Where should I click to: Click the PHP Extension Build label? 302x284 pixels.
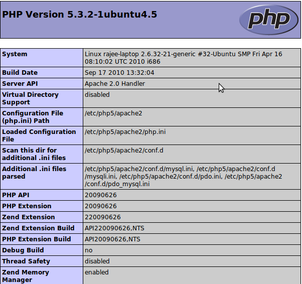(37, 239)
